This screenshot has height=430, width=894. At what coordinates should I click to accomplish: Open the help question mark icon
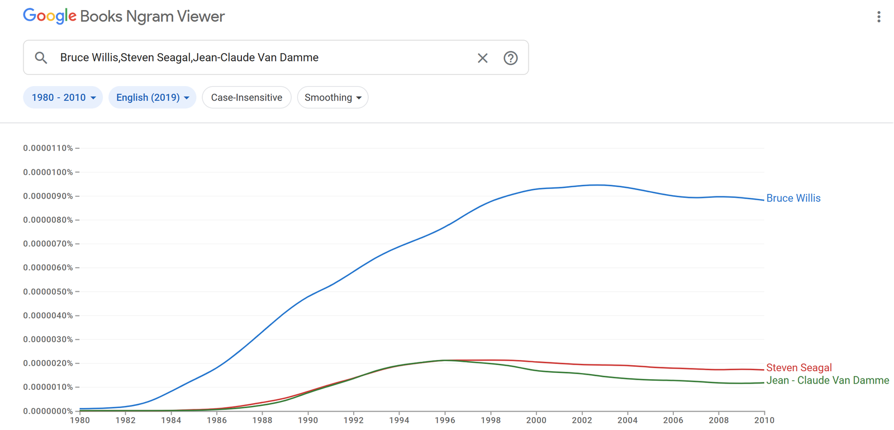510,58
